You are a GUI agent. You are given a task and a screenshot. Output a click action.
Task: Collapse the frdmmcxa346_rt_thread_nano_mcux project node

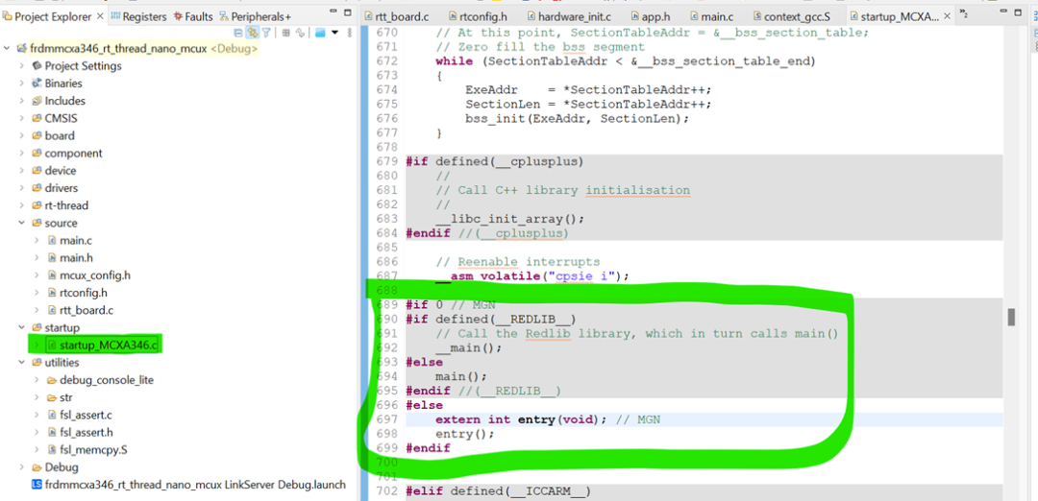pos(8,49)
